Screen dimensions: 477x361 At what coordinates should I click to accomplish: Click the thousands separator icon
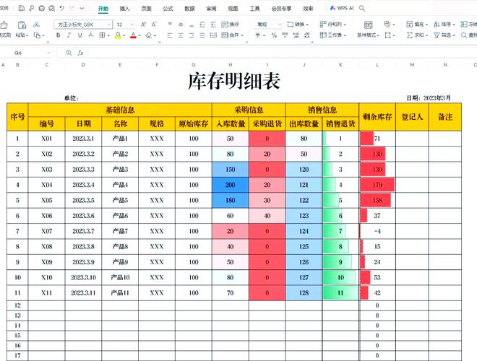(x=285, y=35)
